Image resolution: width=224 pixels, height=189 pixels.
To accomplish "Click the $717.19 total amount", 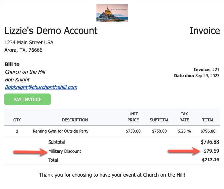I will [x=211, y=160].
